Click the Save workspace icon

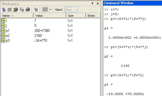pos(22,10)
